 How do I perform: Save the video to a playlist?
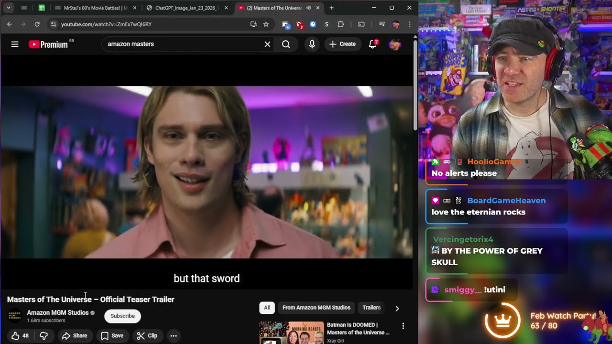pos(112,335)
